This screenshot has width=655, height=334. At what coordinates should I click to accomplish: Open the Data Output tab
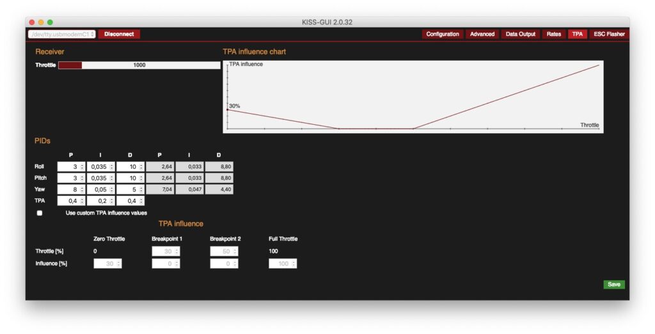pyautogui.click(x=521, y=34)
